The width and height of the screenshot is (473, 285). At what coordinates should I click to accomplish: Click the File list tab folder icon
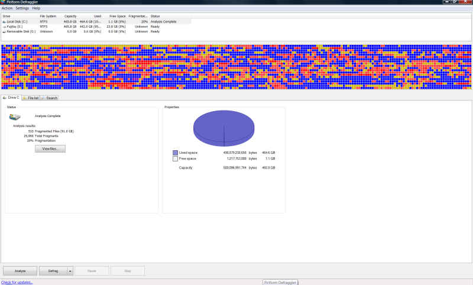(25, 98)
